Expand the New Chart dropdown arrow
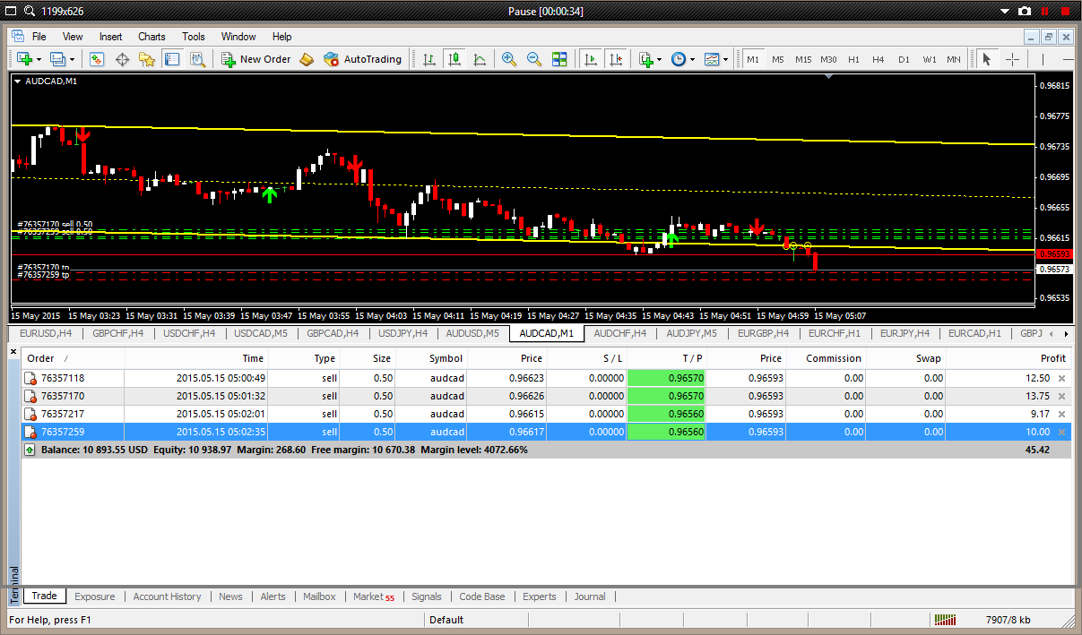 [39, 59]
